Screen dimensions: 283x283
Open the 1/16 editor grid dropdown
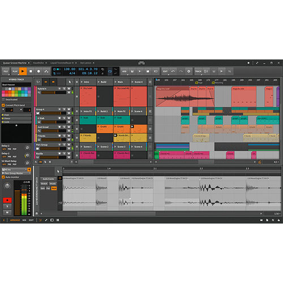[x=277, y=213]
